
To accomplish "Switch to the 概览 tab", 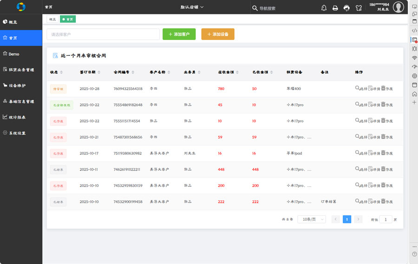I will click(x=52, y=19).
